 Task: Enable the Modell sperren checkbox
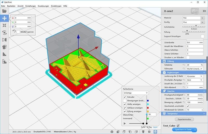click(18, 32)
